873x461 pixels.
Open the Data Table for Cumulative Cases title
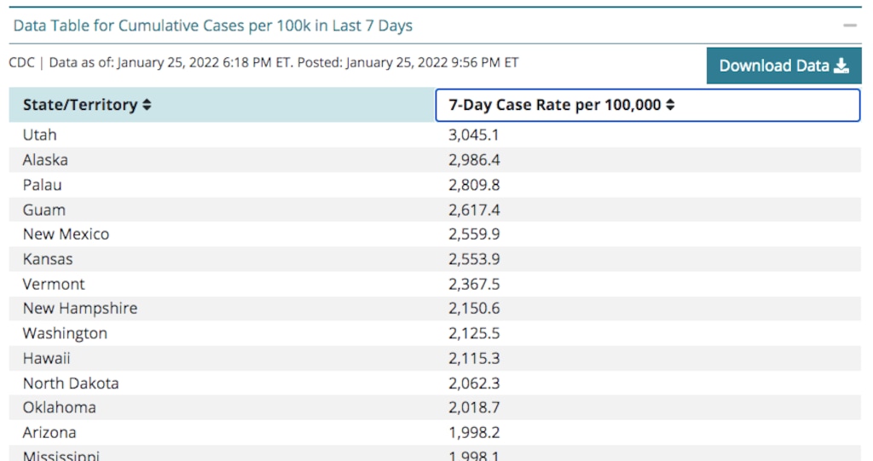[x=213, y=26]
